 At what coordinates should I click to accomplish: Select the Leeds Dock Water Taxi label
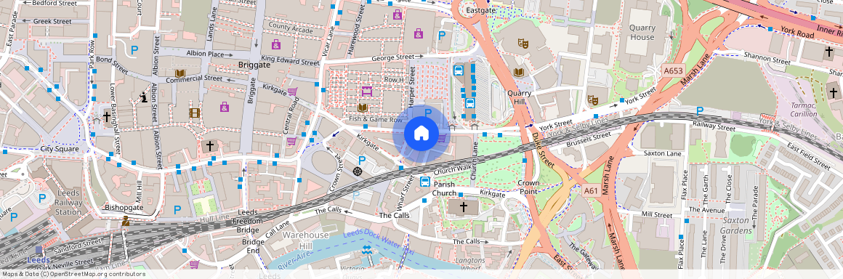(x=379, y=243)
